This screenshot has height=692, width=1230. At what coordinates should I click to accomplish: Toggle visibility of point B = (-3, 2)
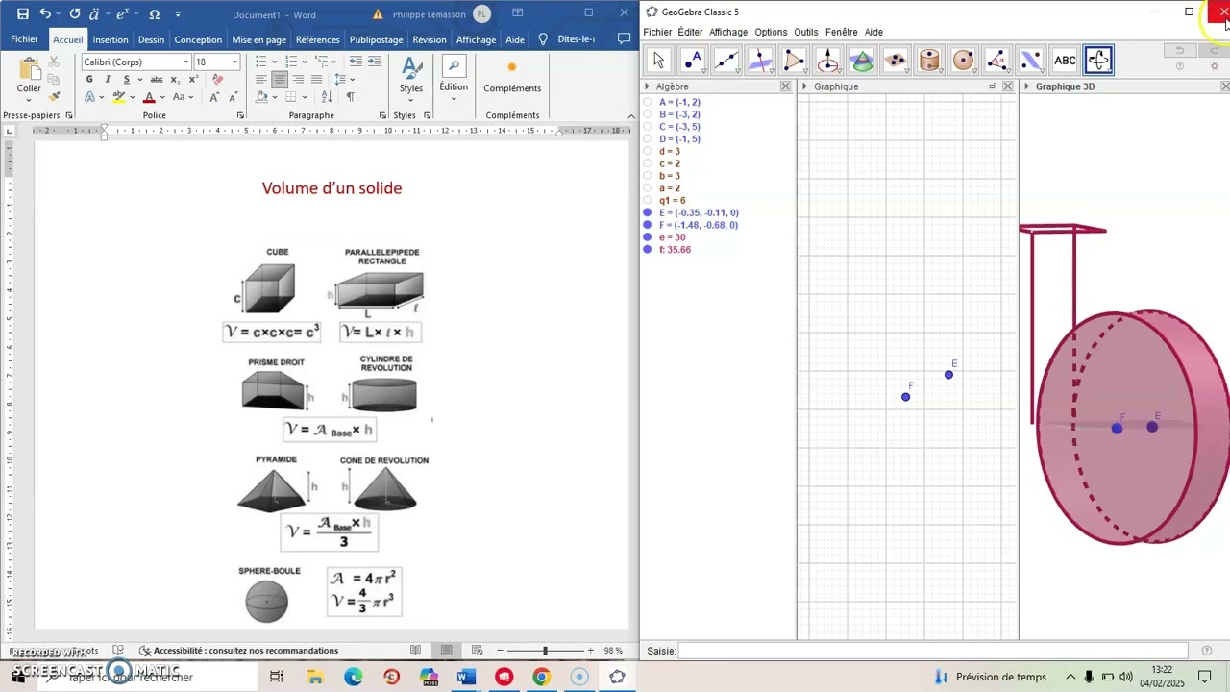tap(648, 114)
